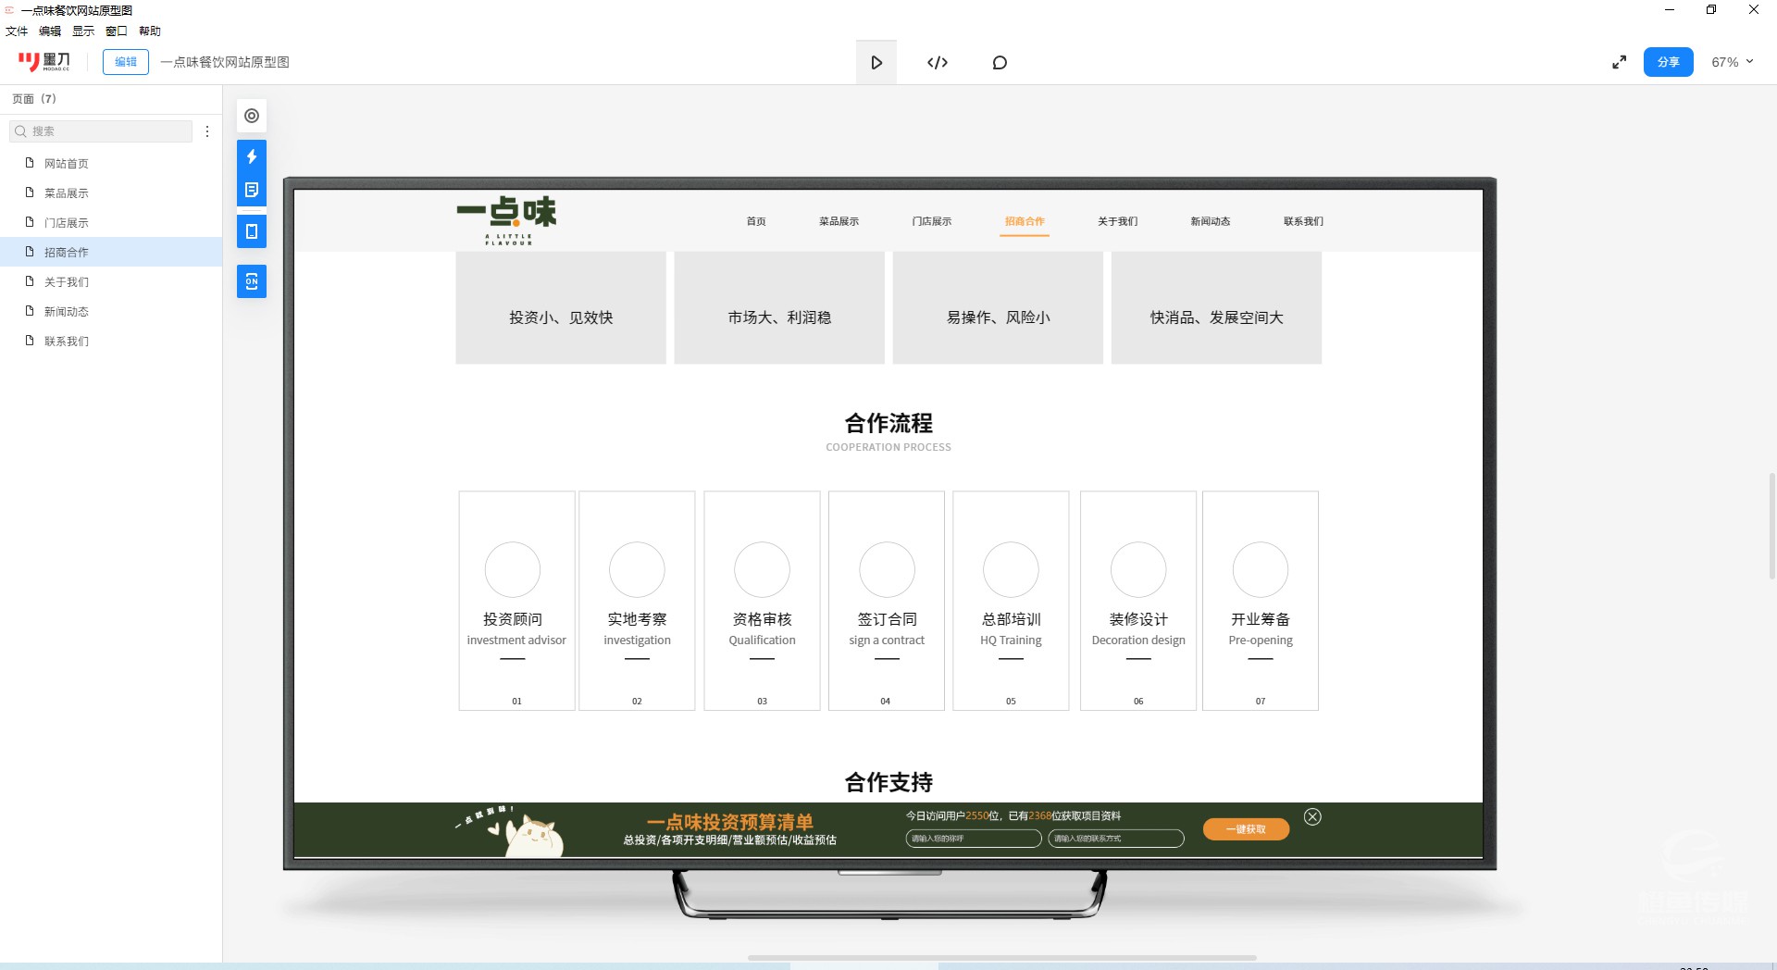Select 菜品展示 page in sidebar list

click(111, 193)
